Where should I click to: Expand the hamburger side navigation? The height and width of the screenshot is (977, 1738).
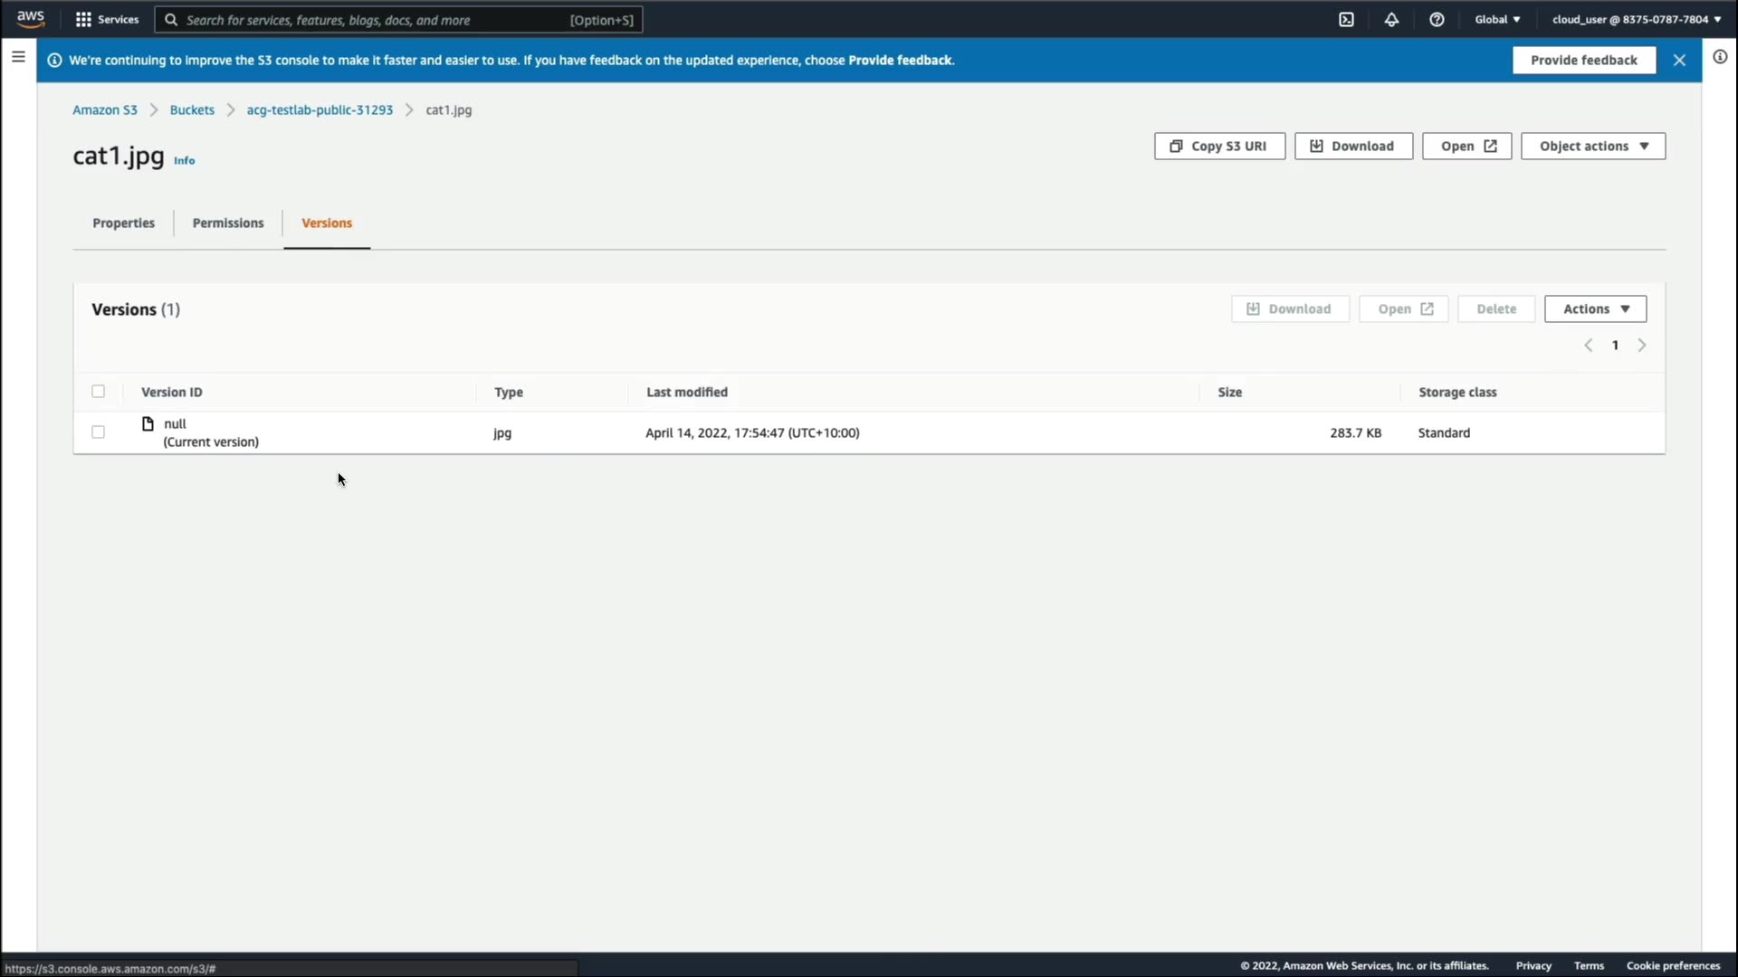click(18, 57)
